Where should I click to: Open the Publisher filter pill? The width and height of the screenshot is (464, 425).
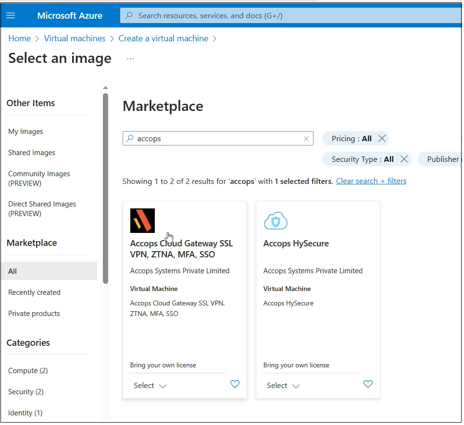[x=441, y=160]
